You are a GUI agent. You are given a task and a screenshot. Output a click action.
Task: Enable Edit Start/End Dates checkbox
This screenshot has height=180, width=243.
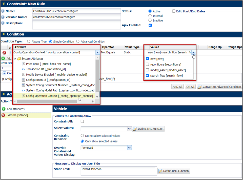point(174,11)
